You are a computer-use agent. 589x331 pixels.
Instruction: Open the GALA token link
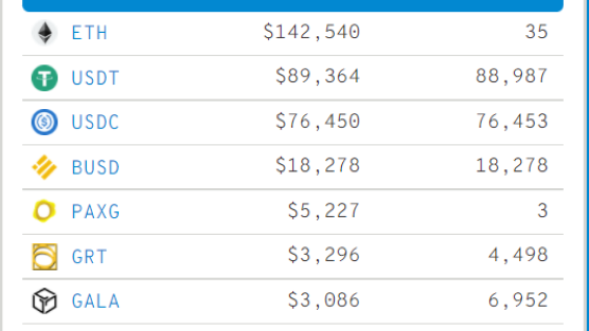point(95,301)
